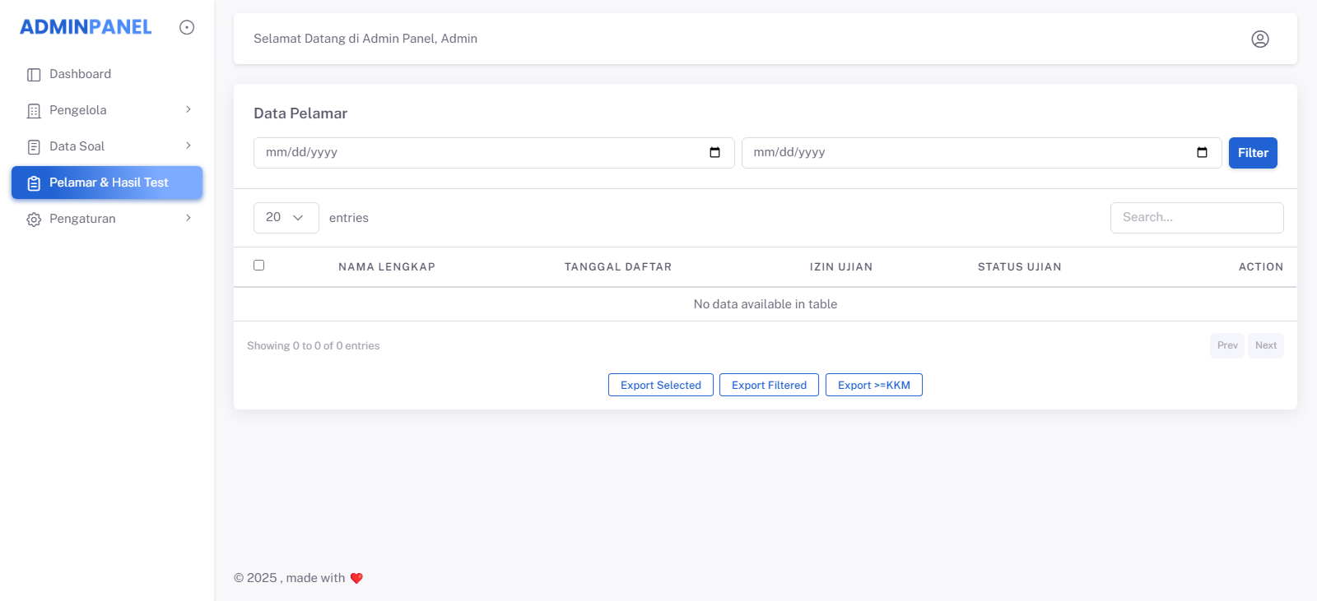Open calendar picker on second date field
This screenshot has width=1317, height=601.
(x=1202, y=152)
